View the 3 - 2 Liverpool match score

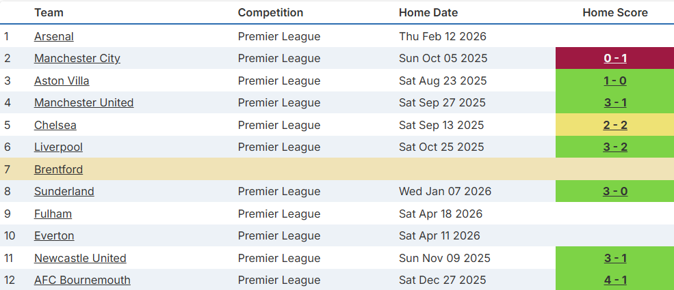615,147
